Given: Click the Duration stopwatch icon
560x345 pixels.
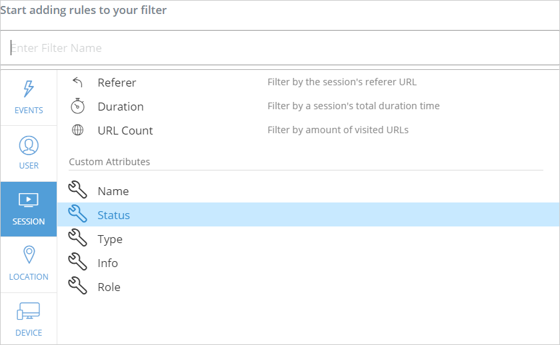Looking at the screenshot, I should (78, 107).
